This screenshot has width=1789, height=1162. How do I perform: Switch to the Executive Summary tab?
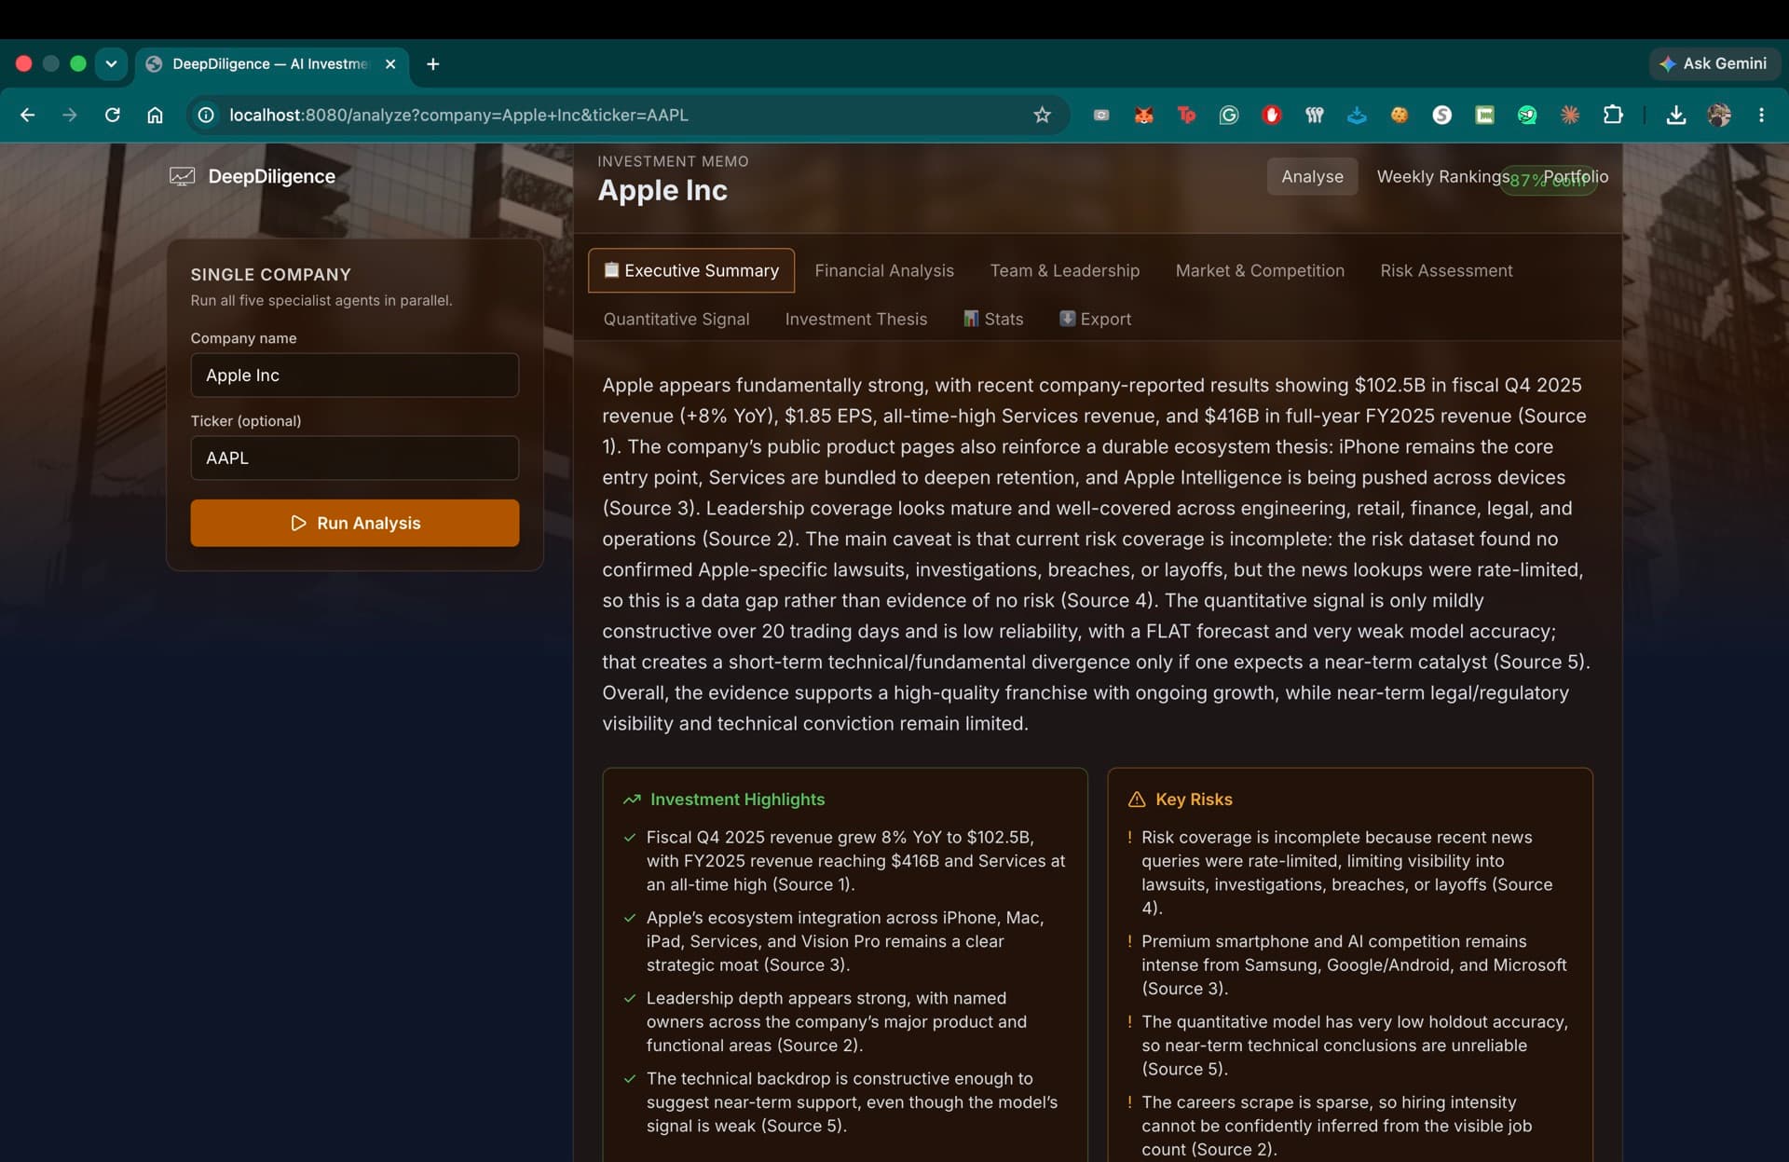(x=691, y=270)
